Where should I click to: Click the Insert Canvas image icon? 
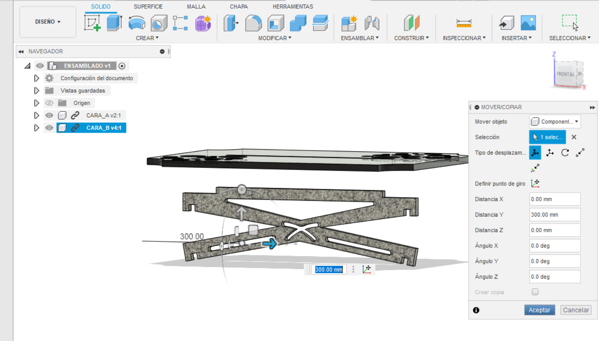click(x=528, y=23)
